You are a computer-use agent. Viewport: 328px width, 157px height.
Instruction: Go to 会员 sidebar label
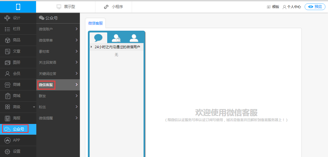[x=16, y=73]
